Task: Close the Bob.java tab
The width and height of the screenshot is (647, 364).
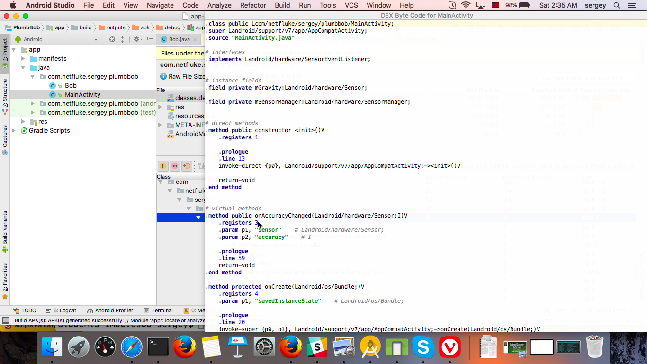Action: tap(196, 39)
